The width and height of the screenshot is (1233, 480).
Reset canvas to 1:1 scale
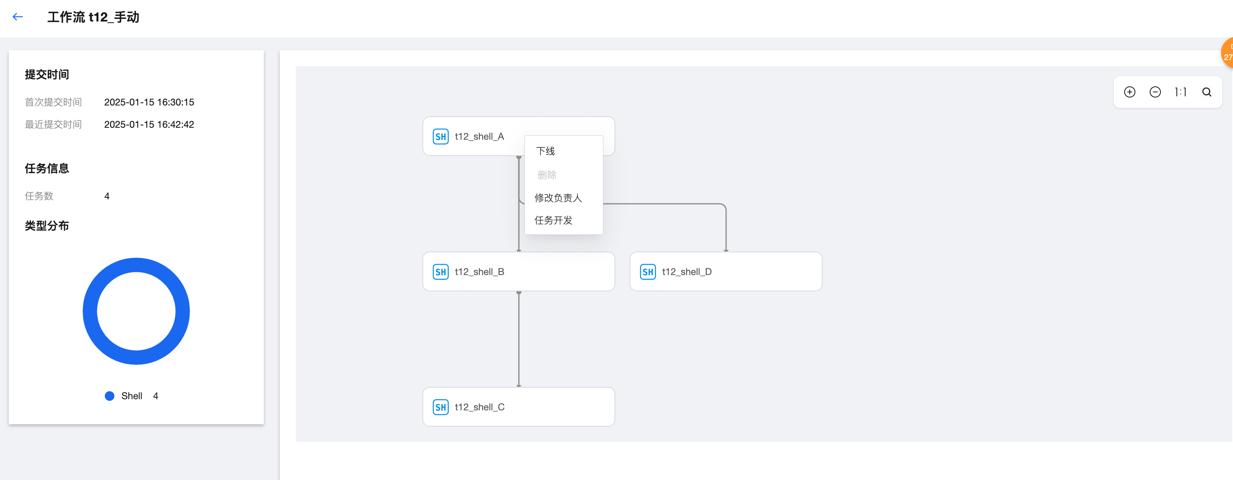point(1180,92)
